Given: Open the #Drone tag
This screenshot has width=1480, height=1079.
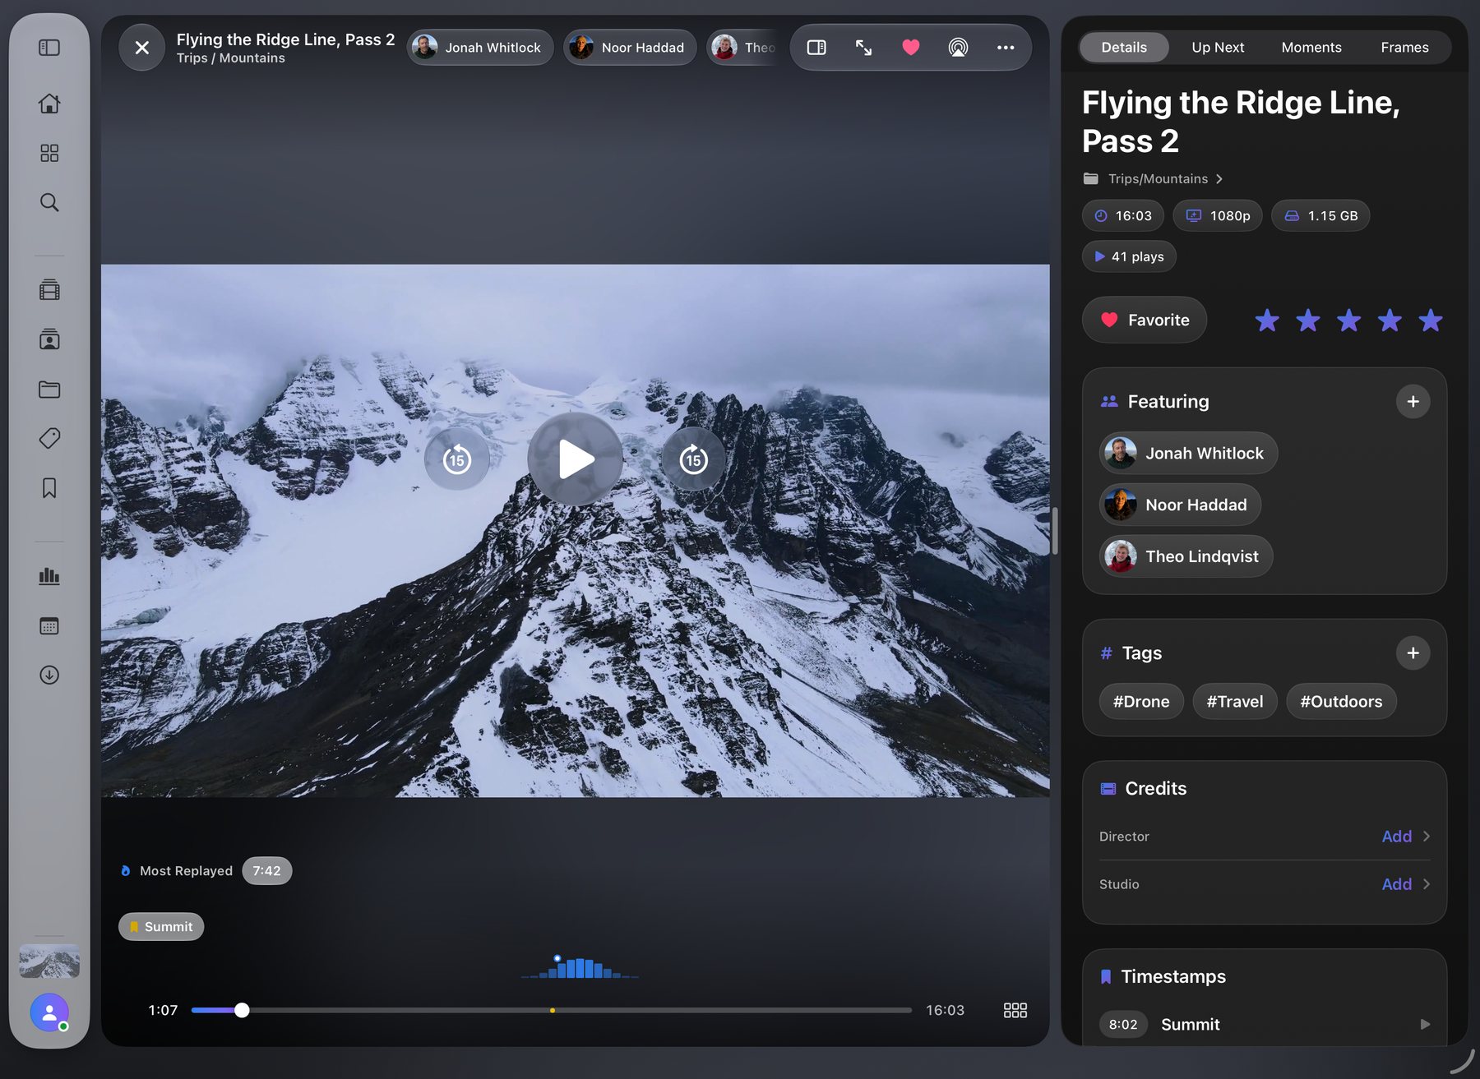Looking at the screenshot, I should coord(1141,702).
